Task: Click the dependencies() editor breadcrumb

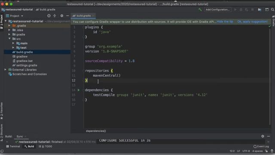Action: coord(96,131)
